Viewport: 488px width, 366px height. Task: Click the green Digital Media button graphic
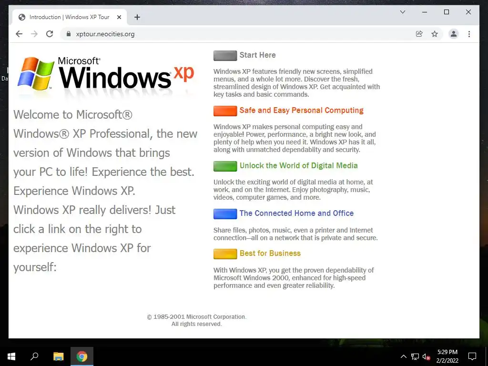click(x=225, y=166)
